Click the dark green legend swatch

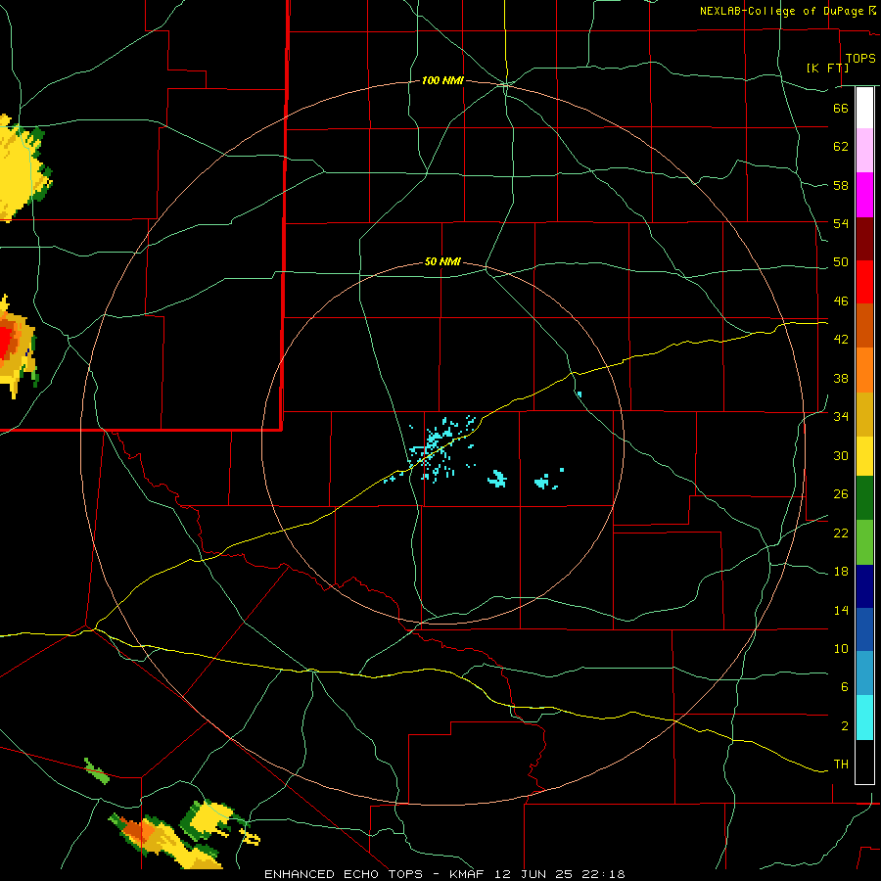pyautogui.click(x=864, y=498)
